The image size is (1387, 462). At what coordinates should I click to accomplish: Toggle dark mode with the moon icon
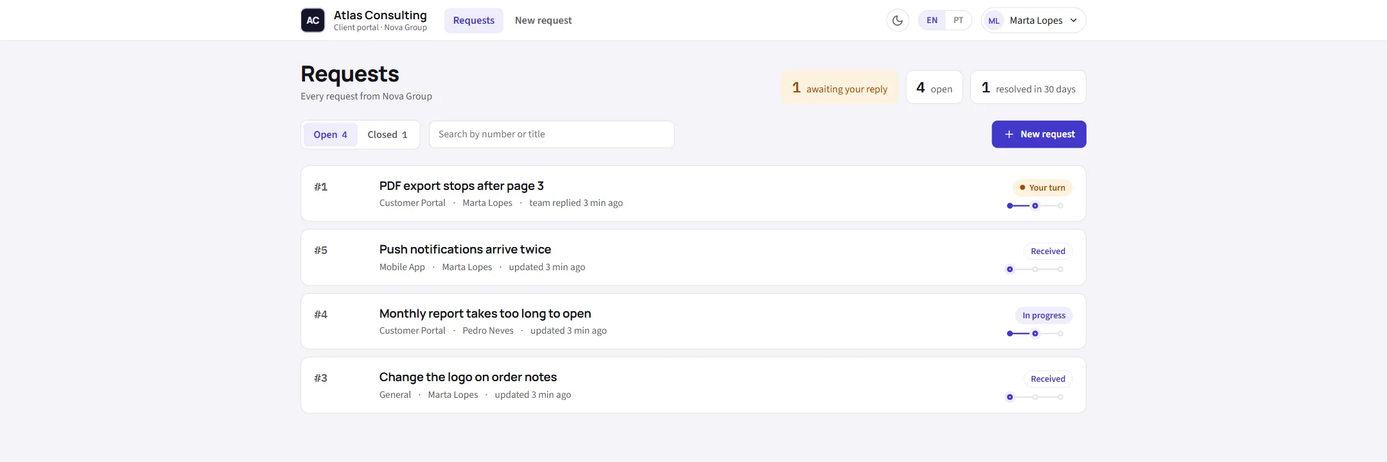[898, 21]
